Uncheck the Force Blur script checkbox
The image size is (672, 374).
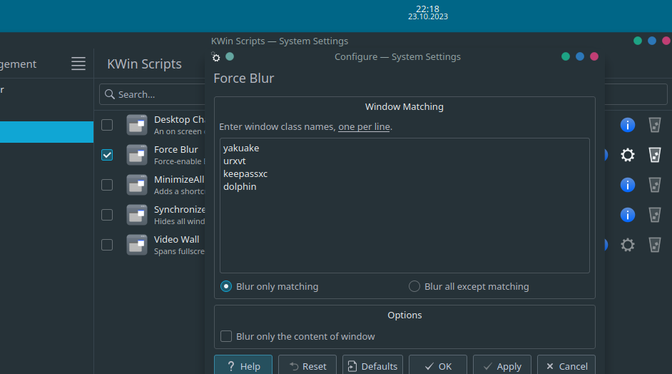(x=107, y=155)
